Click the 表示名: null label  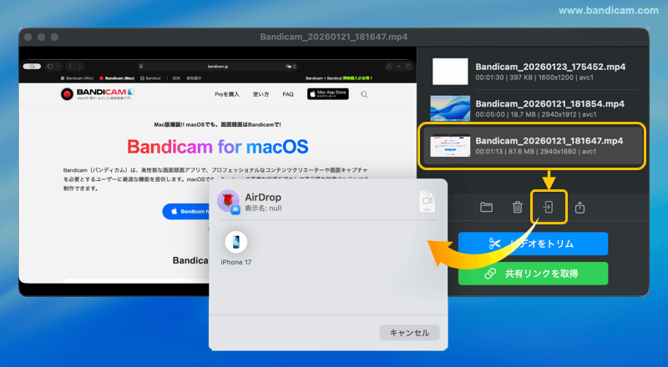263,209
